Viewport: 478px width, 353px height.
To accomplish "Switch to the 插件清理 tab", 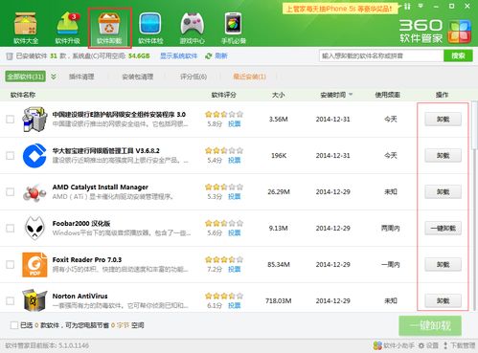I will tap(81, 77).
